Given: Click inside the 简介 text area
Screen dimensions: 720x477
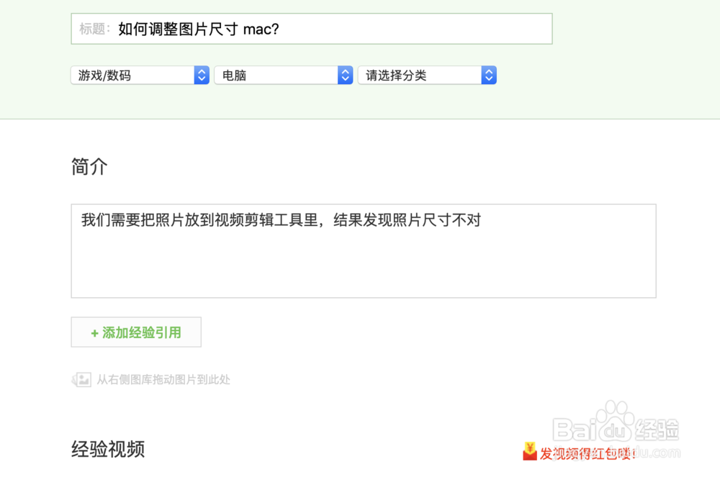Looking at the screenshot, I should click(x=363, y=251).
